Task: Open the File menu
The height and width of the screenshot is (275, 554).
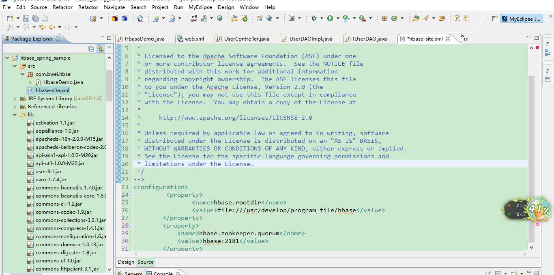Action: (6, 7)
